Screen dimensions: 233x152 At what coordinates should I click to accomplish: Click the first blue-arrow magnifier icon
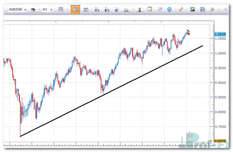pyautogui.click(x=97, y=9)
